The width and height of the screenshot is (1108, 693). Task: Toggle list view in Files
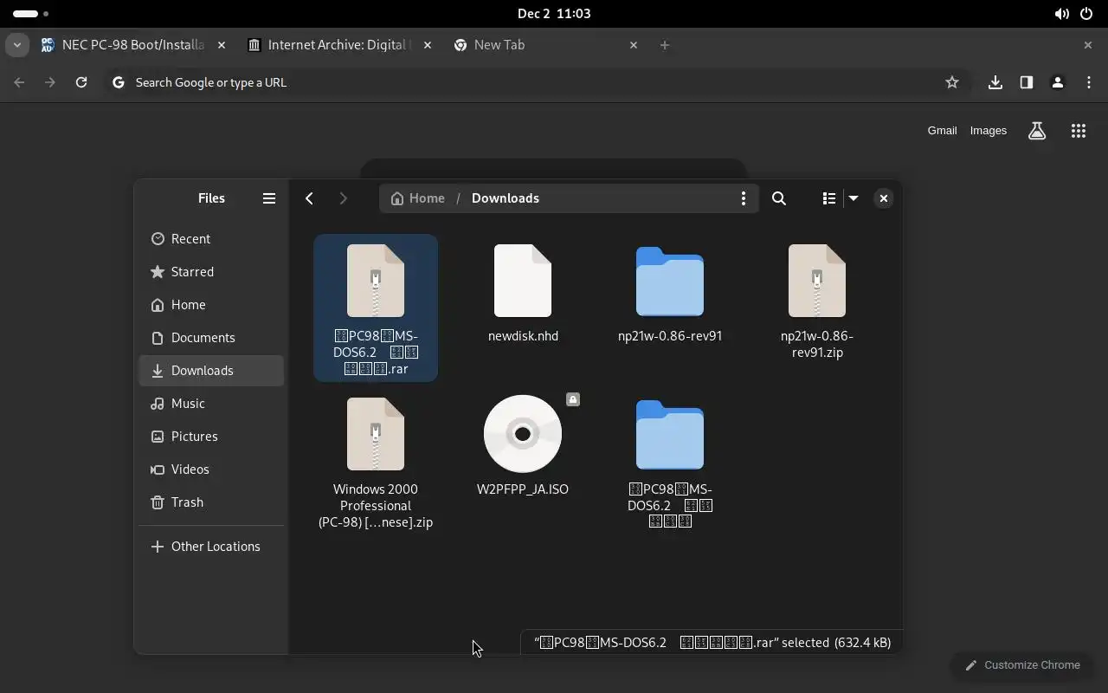pyautogui.click(x=828, y=198)
